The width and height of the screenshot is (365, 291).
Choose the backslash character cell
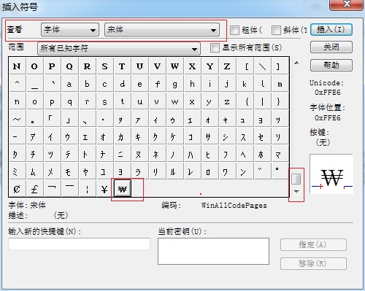262,66
